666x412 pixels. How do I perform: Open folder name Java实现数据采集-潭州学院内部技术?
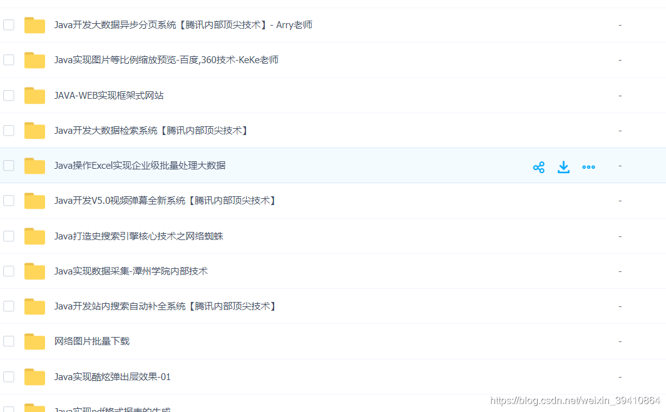pos(131,271)
